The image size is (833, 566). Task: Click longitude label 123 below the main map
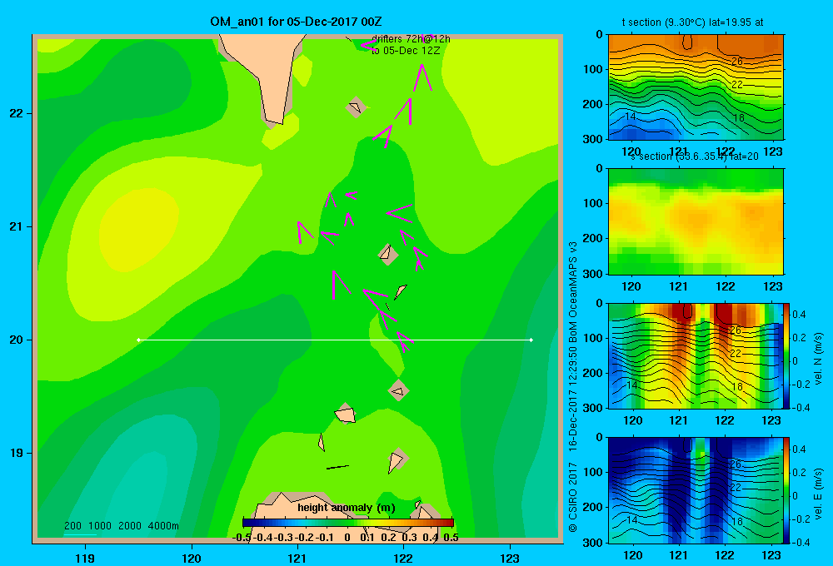pyautogui.click(x=510, y=558)
